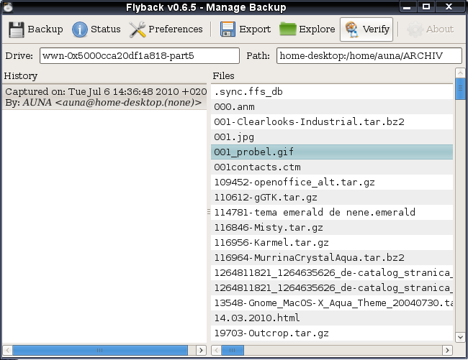Click the Export disk icon
The height and width of the screenshot is (360, 468).
click(228, 29)
